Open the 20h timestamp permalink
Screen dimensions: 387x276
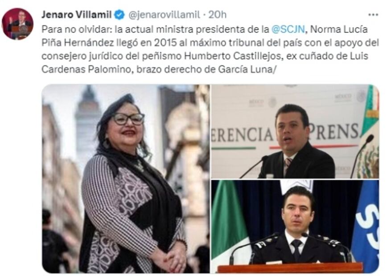point(218,15)
